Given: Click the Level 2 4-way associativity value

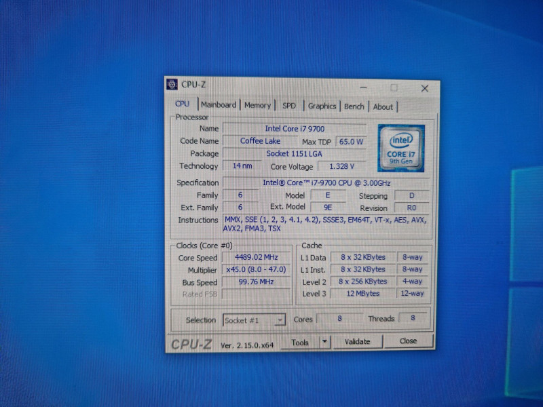Looking at the screenshot, I should click(412, 282).
